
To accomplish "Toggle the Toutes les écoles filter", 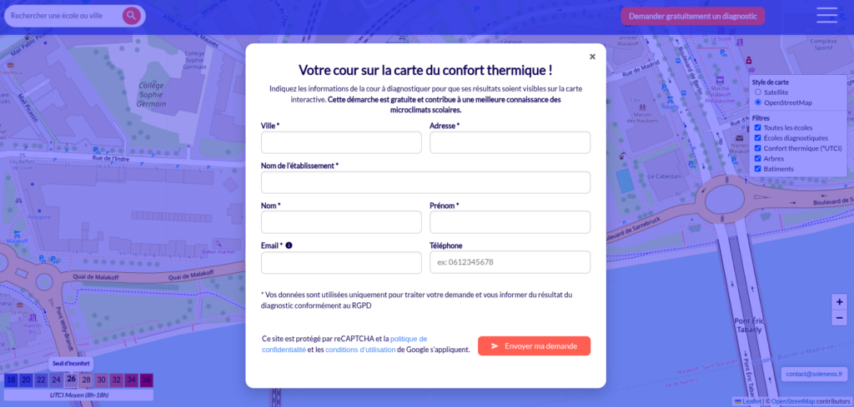I will click(757, 128).
